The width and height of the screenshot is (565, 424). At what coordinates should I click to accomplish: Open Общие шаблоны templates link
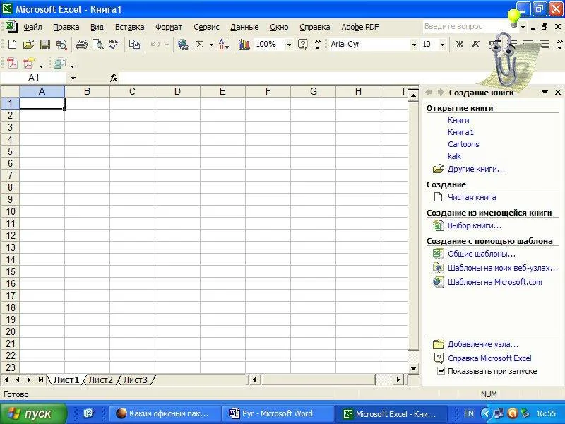point(482,254)
